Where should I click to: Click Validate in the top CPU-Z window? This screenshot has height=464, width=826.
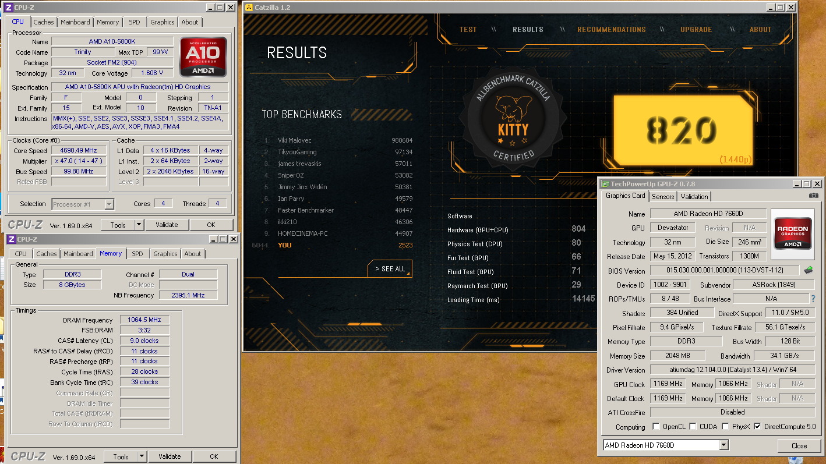(x=167, y=225)
